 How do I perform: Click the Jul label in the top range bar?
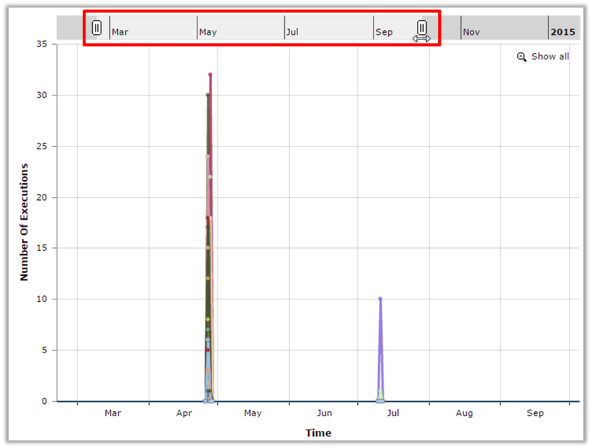[x=293, y=32]
